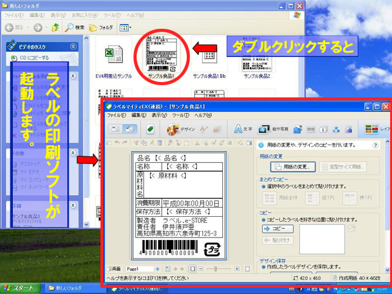
Task: Click 検索 search in Explorer toolbar
Action: (75, 28)
